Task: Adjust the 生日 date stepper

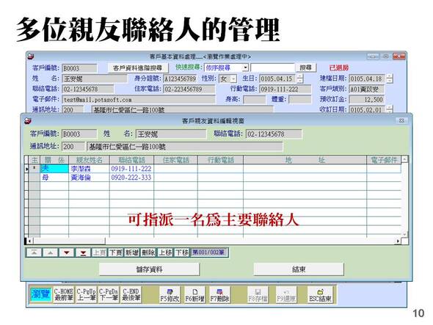Action: pyautogui.click(x=299, y=79)
